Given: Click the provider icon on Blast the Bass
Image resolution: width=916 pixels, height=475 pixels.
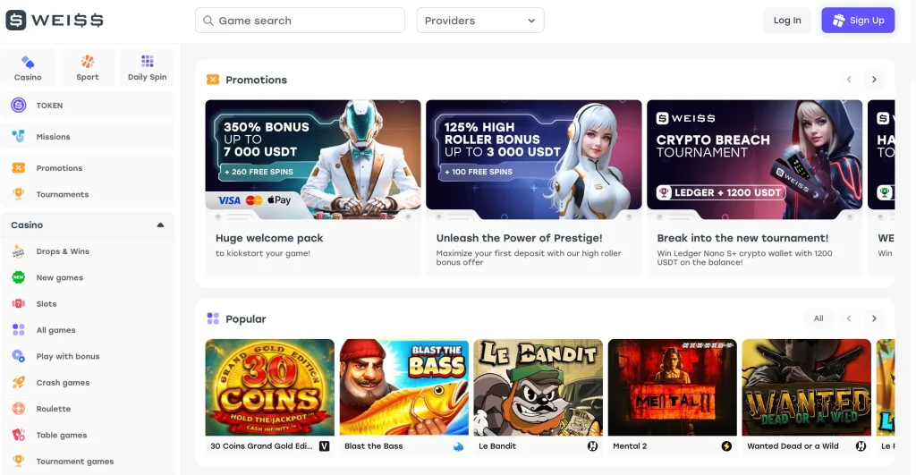Looking at the screenshot, I should click(x=459, y=446).
